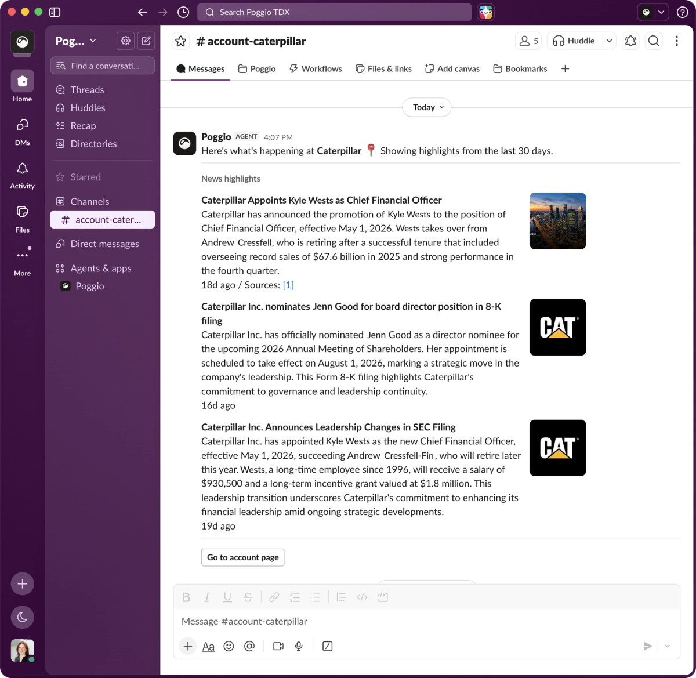Toggle italic formatting
This screenshot has width=696, height=678.
coord(207,597)
